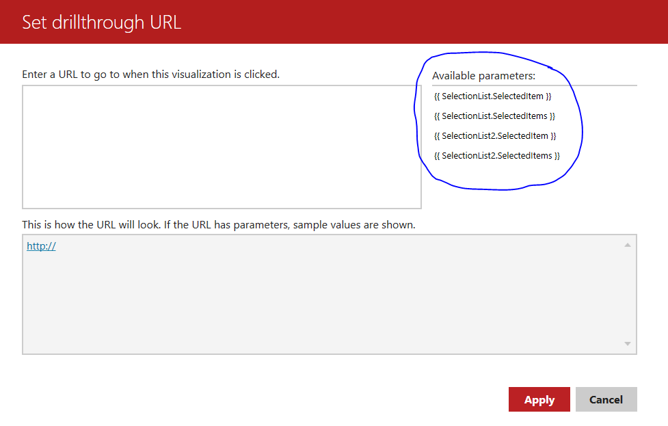
Task: Click the gray URL preview area
Action: (321, 301)
